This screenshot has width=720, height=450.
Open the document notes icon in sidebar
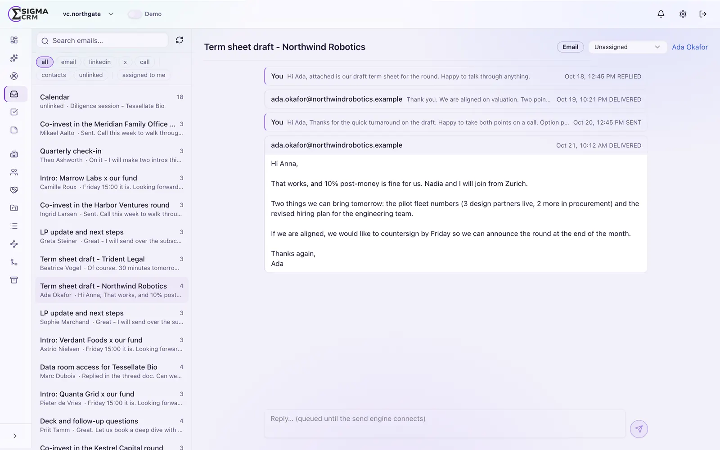(x=14, y=130)
